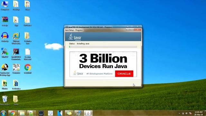Show hidden system tray icons
The width and height of the screenshot is (206, 116).
coord(179,113)
